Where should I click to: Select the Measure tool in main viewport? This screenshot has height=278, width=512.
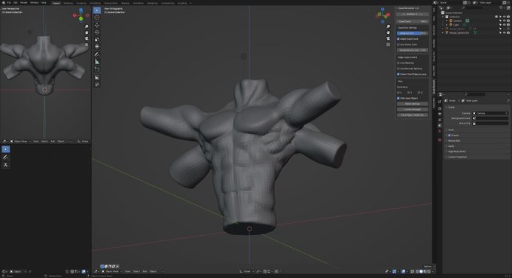pyautogui.click(x=97, y=62)
